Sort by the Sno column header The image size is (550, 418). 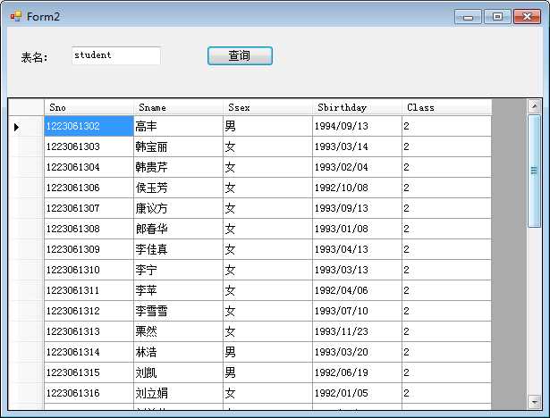click(x=89, y=107)
